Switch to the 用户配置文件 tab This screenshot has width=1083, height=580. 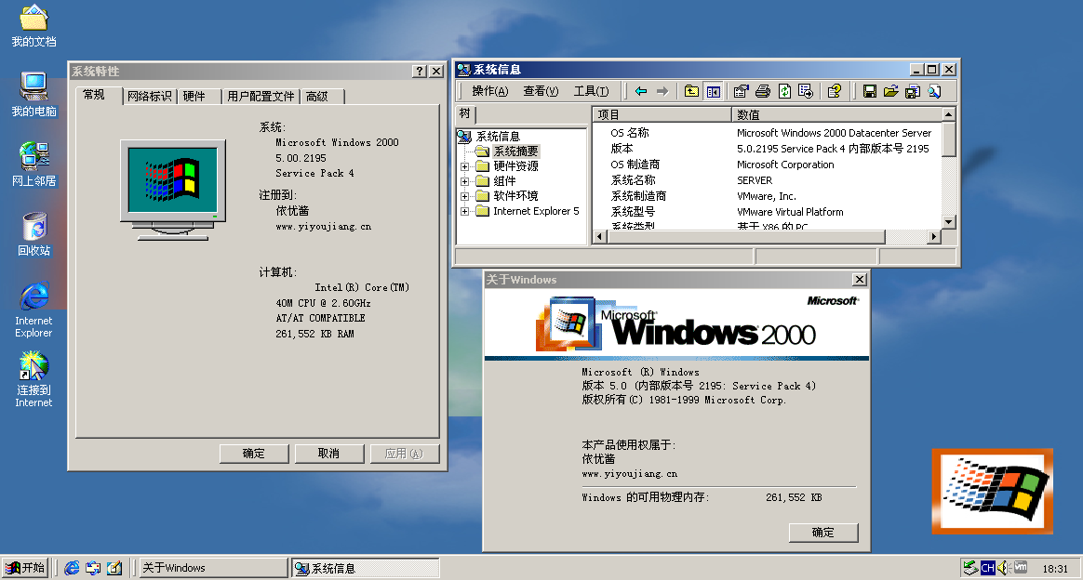point(261,97)
